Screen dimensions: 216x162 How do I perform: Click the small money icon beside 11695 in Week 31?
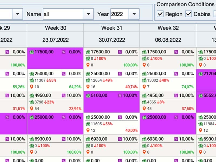(x=88, y=124)
